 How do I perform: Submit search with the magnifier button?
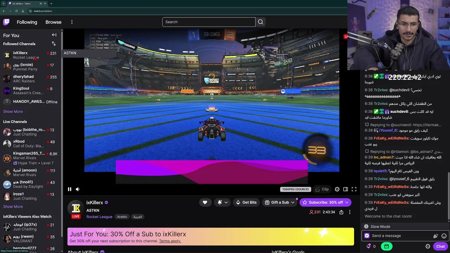coord(261,22)
